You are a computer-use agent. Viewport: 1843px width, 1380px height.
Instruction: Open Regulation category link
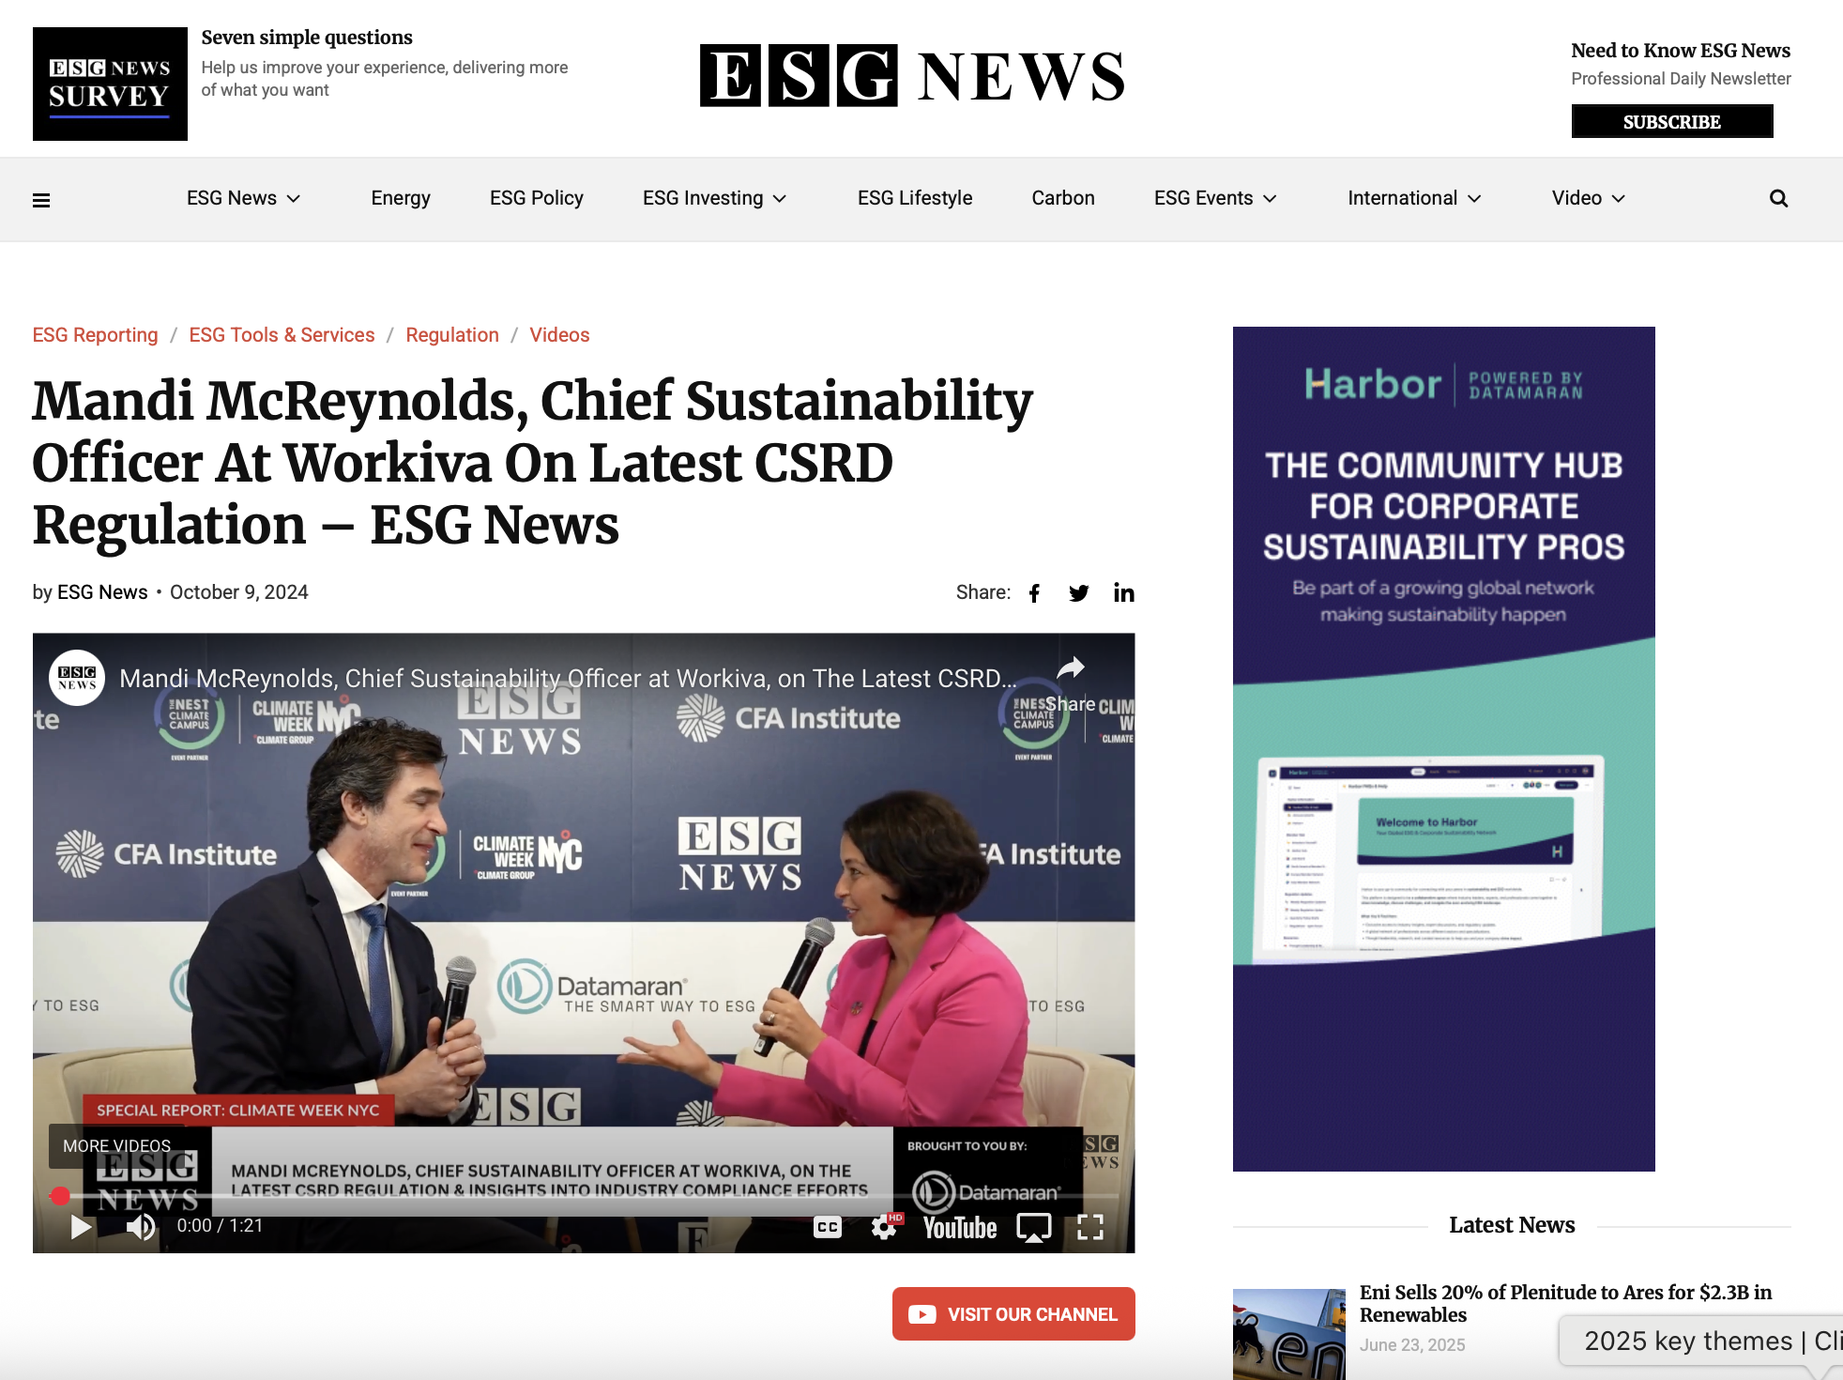(x=452, y=335)
